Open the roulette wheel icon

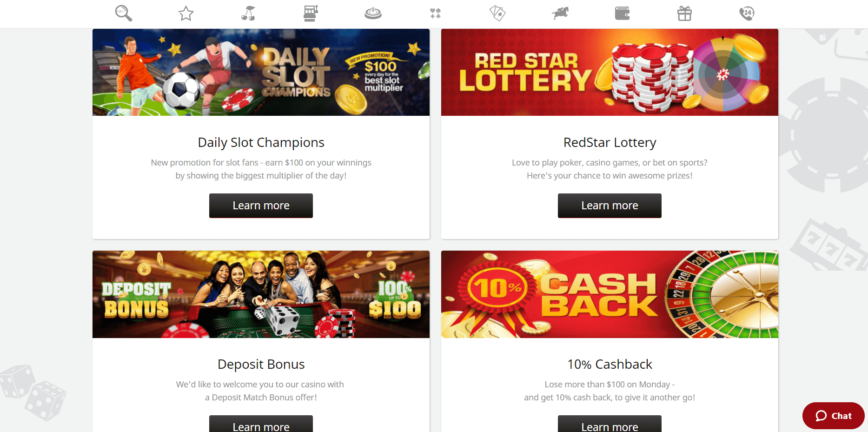coord(373,13)
